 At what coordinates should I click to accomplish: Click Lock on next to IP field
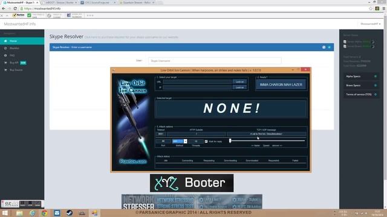[239, 87]
